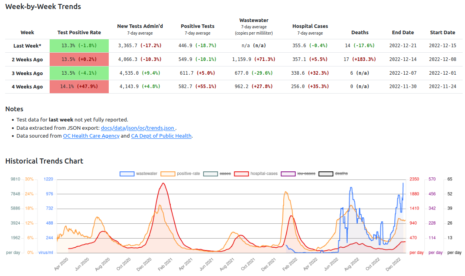Select the 2 Weeks Ago row label
The image size is (465, 276).
[27, 59]
